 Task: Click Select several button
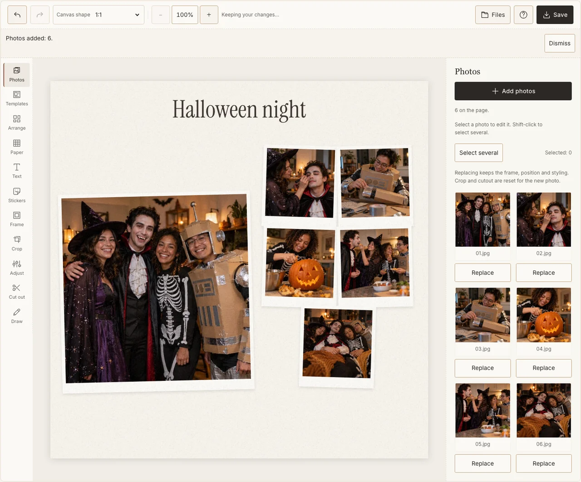coord(479,153)
